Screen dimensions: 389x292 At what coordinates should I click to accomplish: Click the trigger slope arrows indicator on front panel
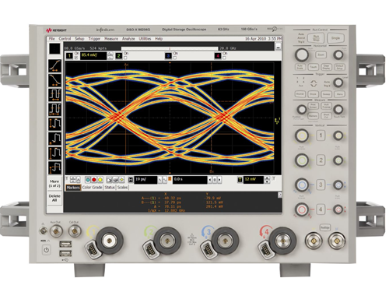tap(314, 83)
